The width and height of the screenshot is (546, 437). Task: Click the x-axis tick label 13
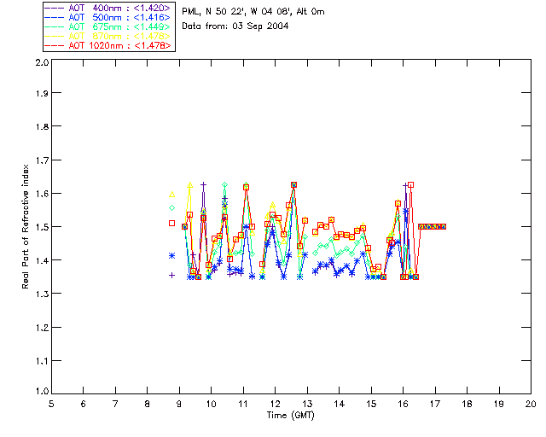[307, 404]
